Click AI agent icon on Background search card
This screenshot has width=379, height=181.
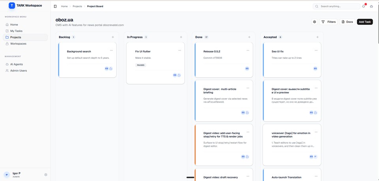pos(111,69)
